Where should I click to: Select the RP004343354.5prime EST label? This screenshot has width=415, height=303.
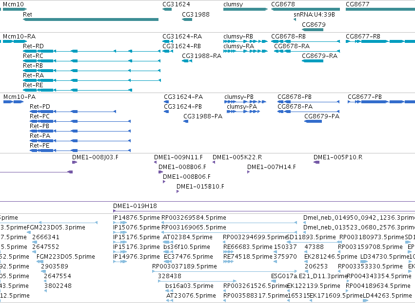point(379,276)
